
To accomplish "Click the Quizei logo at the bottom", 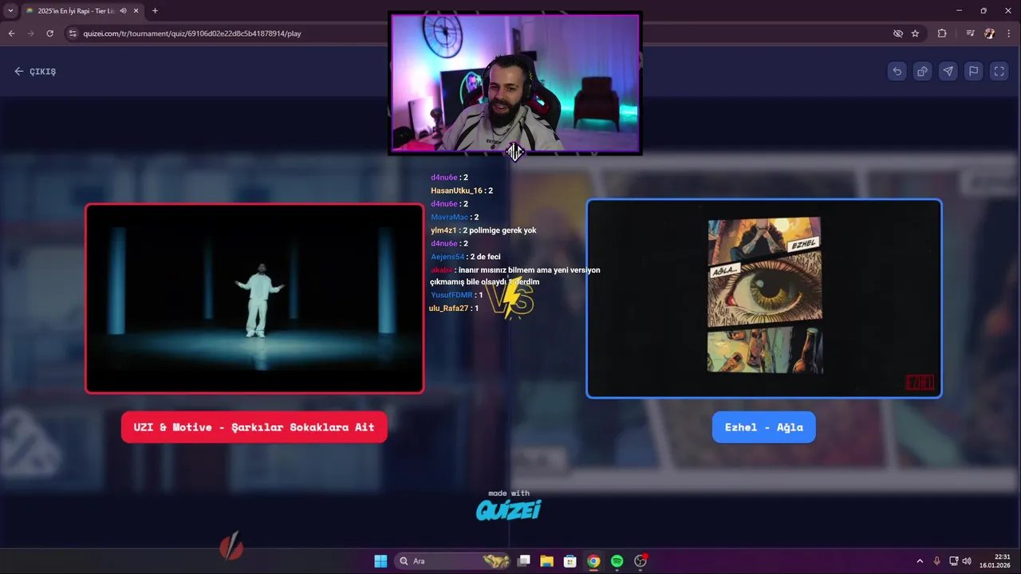I will (509, 509).
